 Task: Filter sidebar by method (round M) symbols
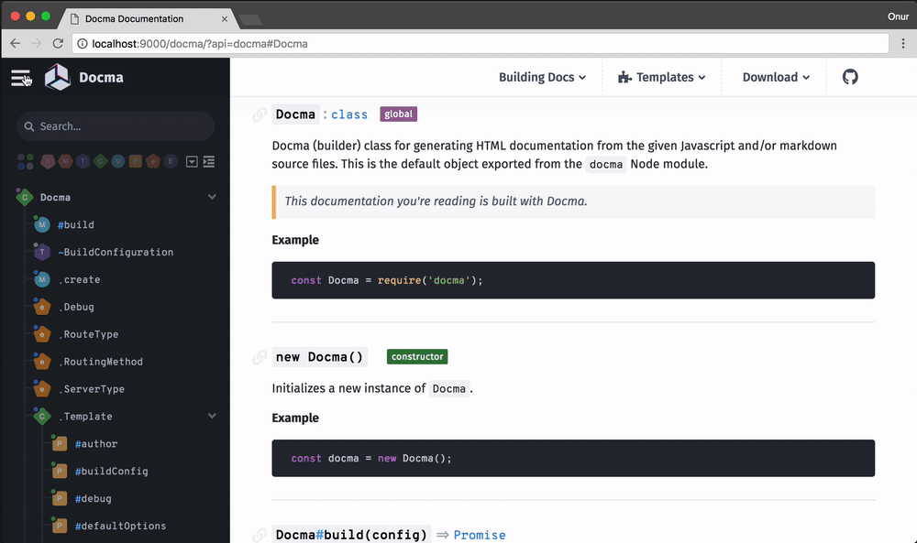coord(118,162)
